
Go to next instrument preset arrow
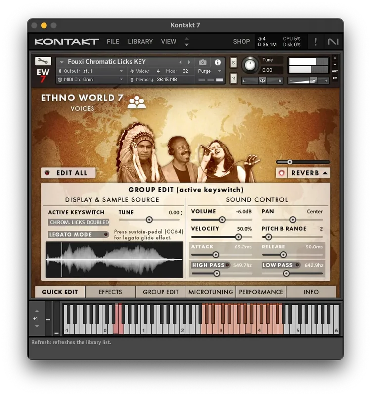(x=189, y=62)
